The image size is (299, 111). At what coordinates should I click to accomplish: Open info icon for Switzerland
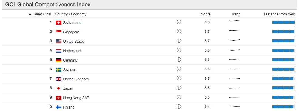(179, 22)
